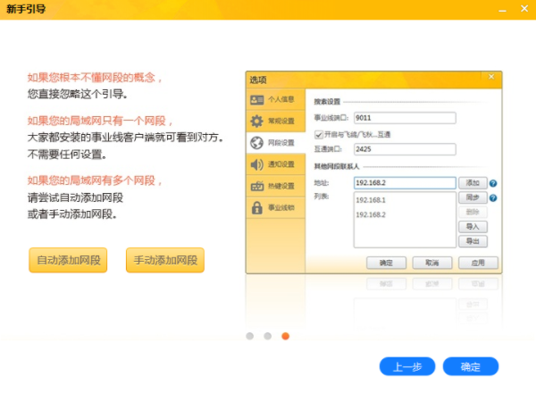
Task: Click the greyed 删除 button
Action: tap(473, 212)
